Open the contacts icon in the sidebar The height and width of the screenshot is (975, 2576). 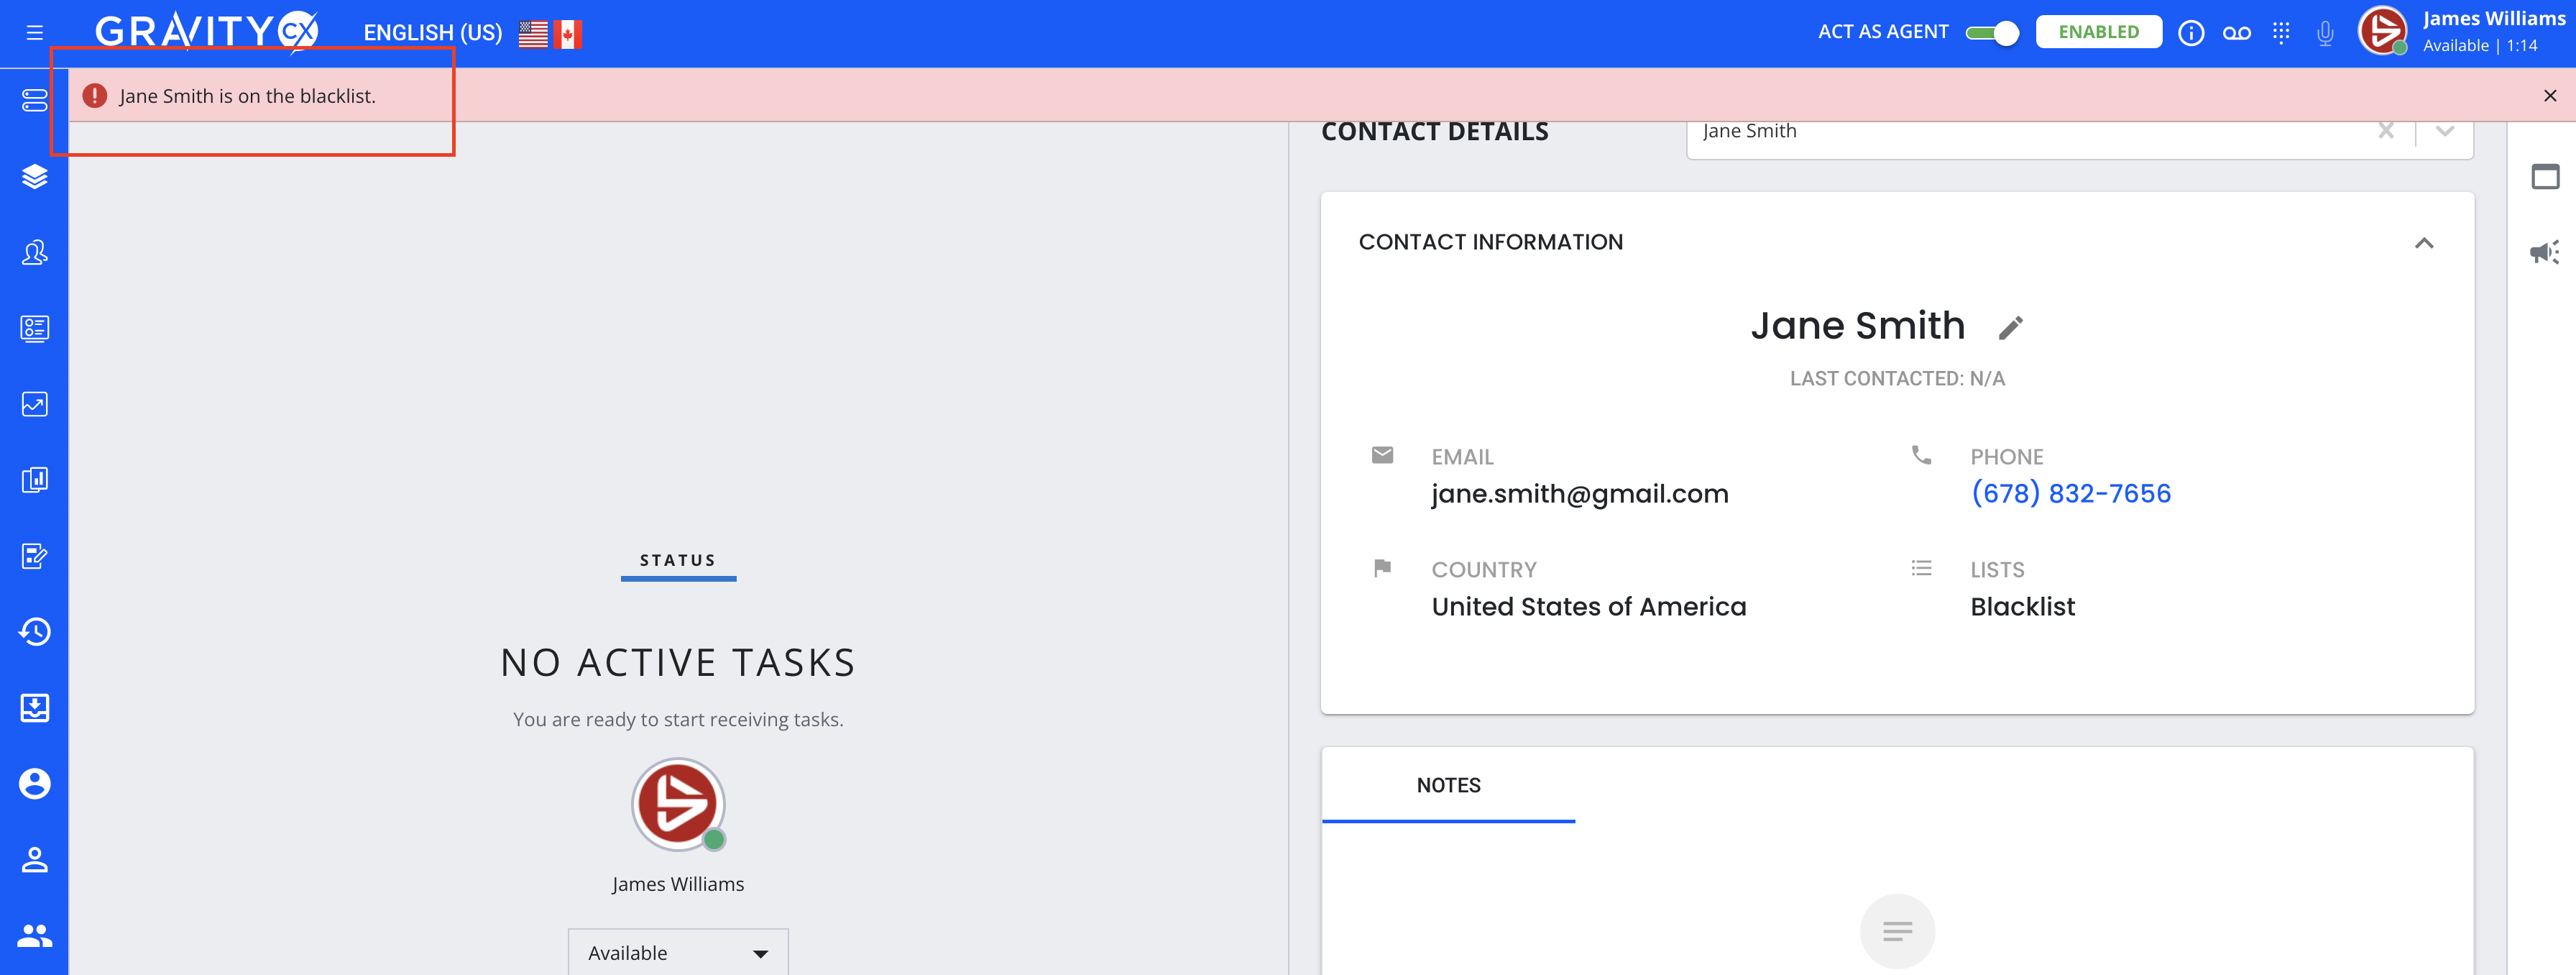click(x=34, y=252)
